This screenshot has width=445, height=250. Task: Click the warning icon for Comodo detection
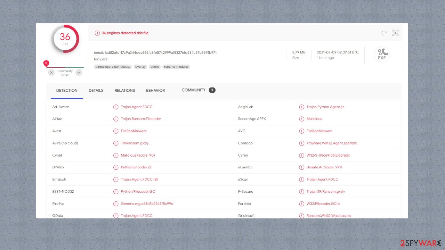point(301,143)
